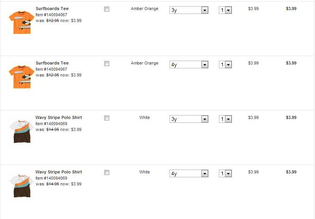Click the thumbnail of the 4y Surfboards Tee
Screen dimensions: 315x219
point(21,77)
